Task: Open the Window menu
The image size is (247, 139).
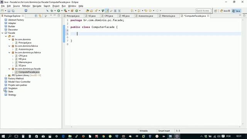Action: point(72,6)
